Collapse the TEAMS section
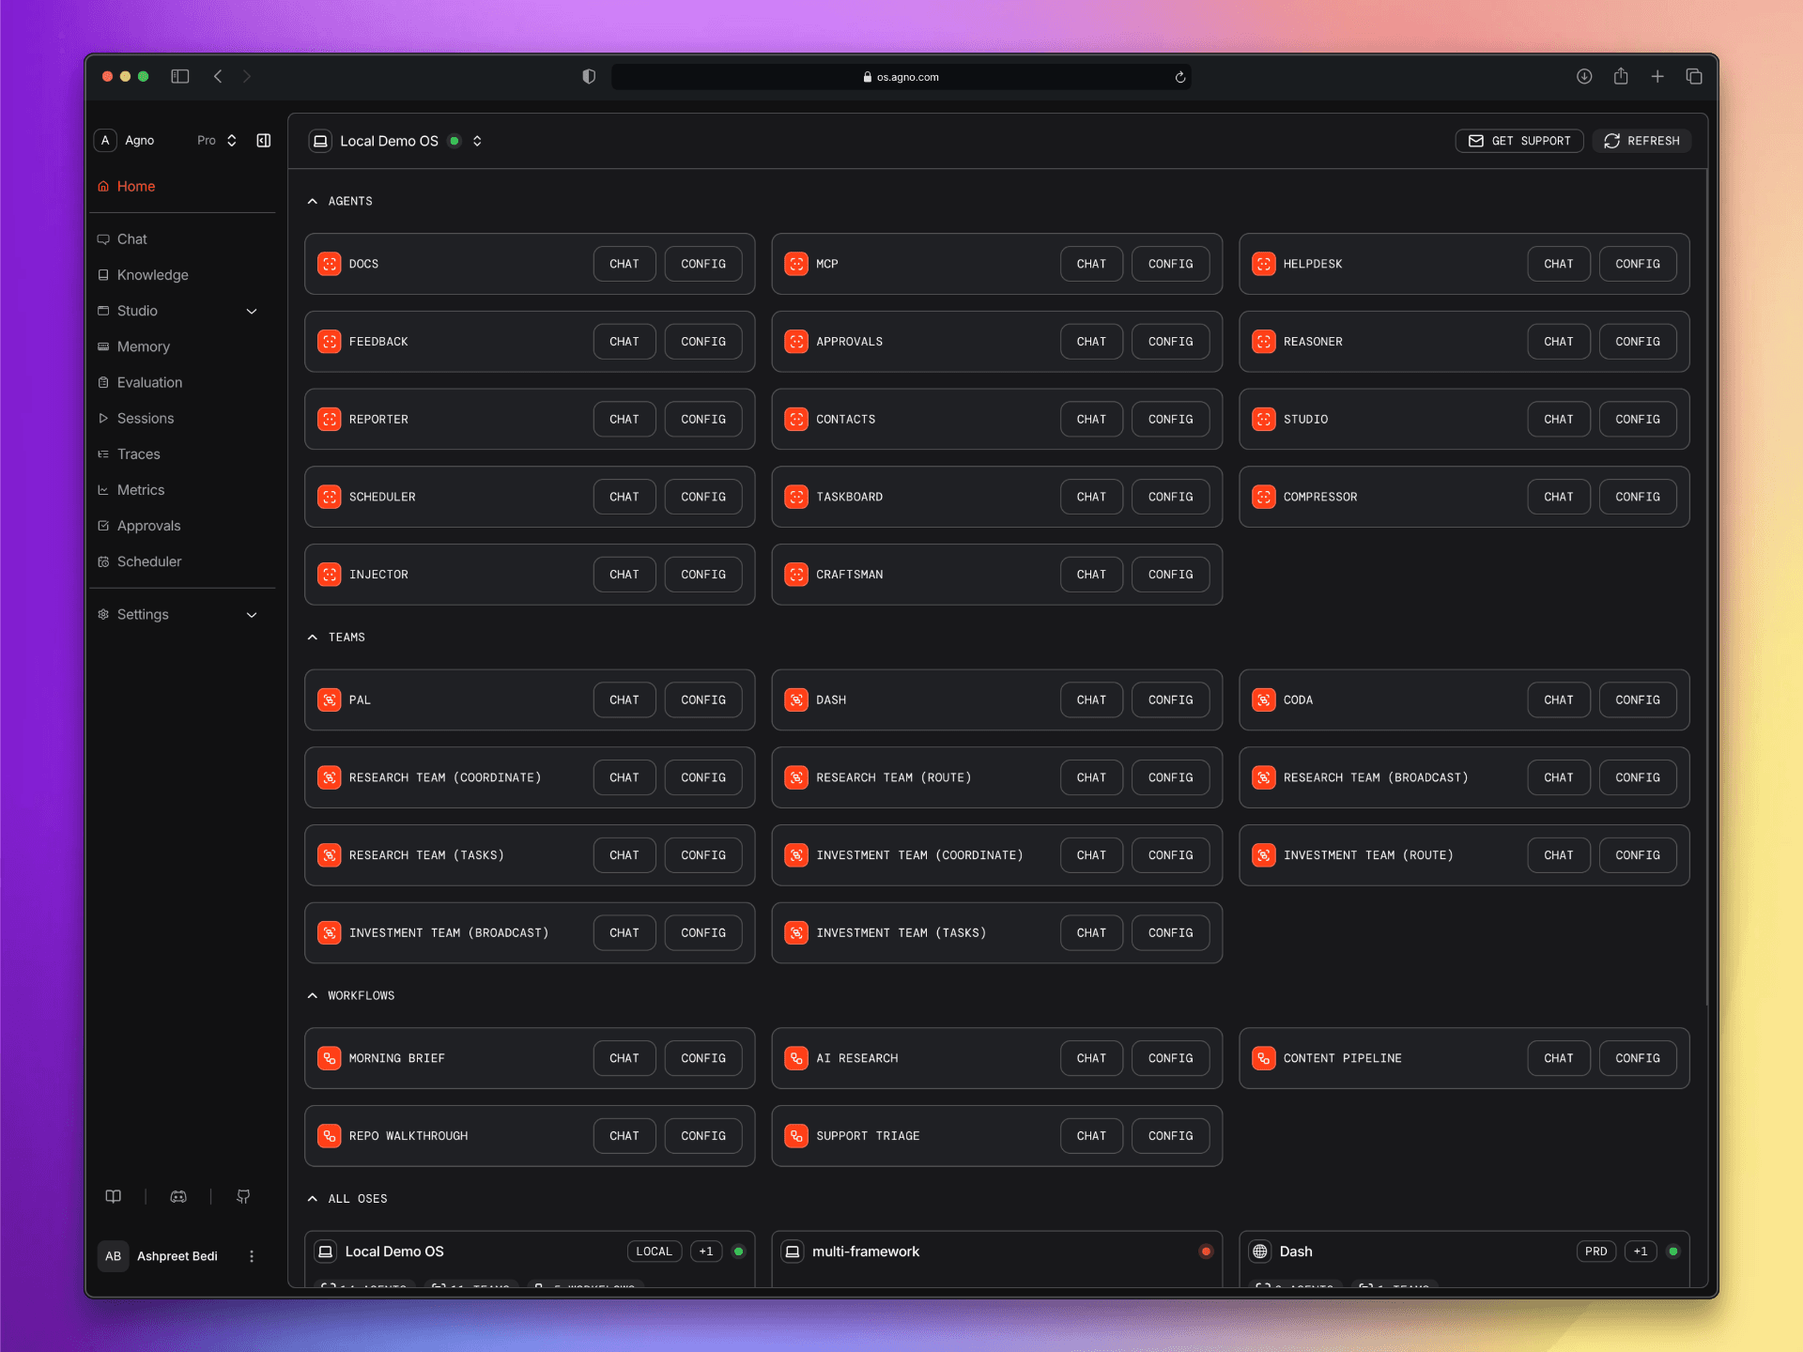This screenshot has height=1352, width=1803. pos(313,638)
